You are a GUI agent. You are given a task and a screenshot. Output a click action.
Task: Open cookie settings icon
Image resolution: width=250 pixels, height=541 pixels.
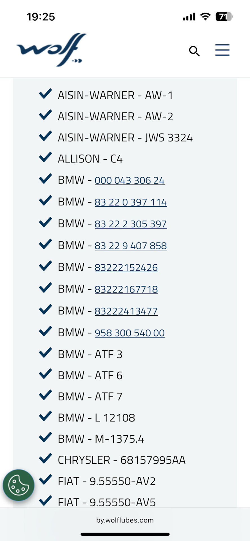tap(19, 485)
